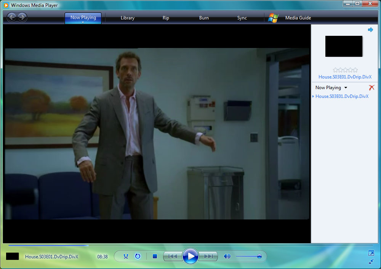Screen dimensions: 381x269
Task: Go back with the Back arrow button
Action: click(x=12, y=17)
